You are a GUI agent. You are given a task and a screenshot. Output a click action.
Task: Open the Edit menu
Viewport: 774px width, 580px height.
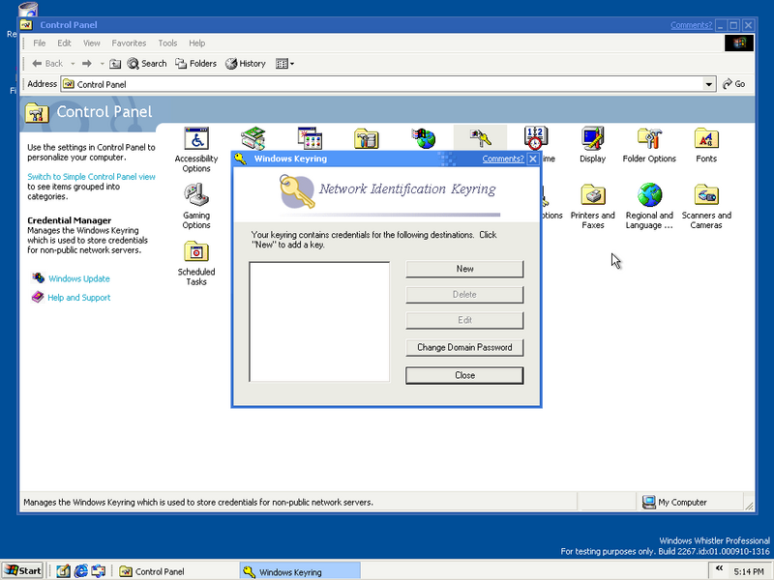[x=64, y=43]
